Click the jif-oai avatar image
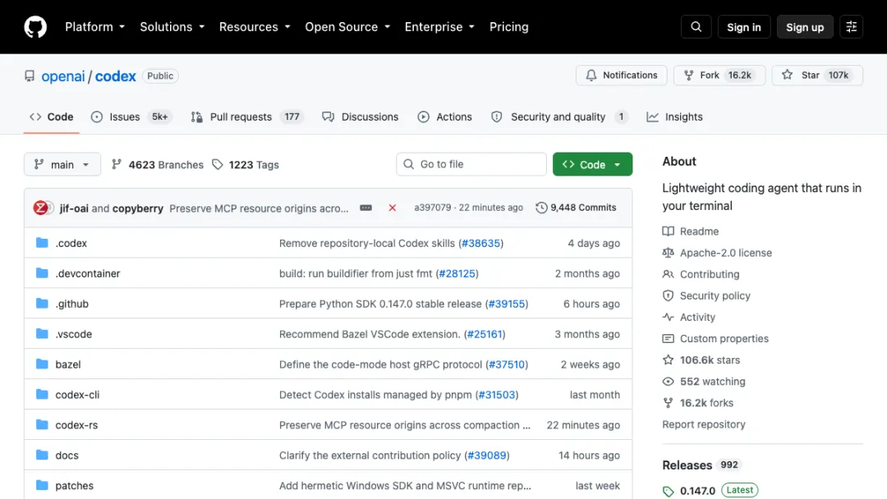 [41, 208]
